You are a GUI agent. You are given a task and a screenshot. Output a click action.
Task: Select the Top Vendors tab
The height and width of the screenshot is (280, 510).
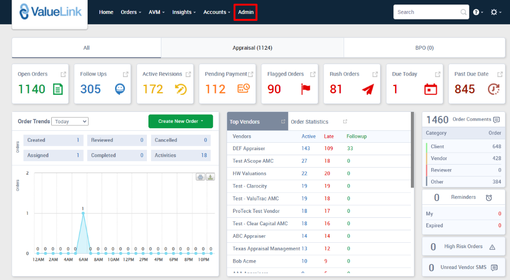point(257,121)
